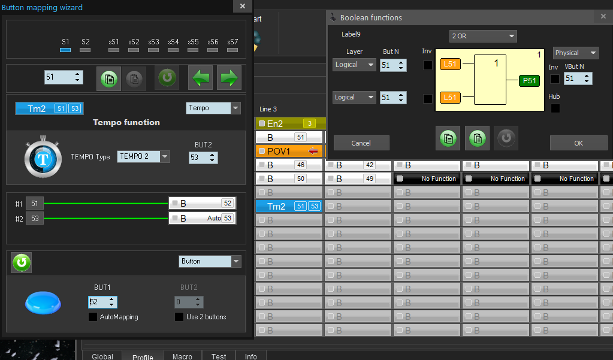Go to the previous button with left arrow
This screenshot has width=613, height=360.
tap(200, 78)
